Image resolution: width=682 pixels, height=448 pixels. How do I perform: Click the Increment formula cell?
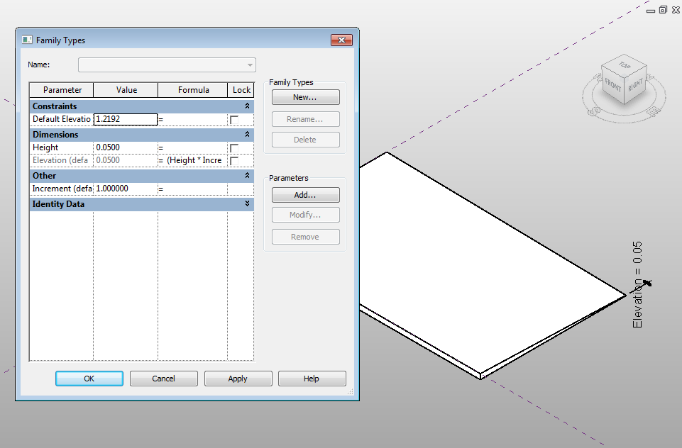point(192,189)
